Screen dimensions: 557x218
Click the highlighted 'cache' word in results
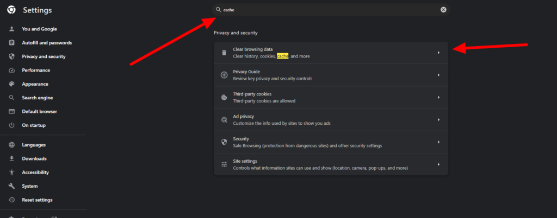(283, 56)
